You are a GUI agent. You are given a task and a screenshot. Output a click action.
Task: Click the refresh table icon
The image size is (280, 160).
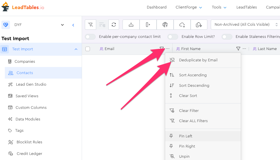pos(113,25)
